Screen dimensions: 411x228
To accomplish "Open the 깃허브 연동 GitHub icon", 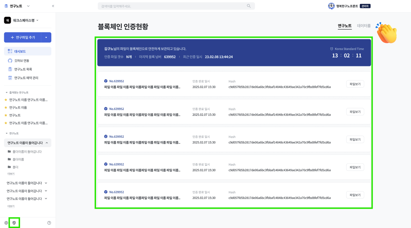I will pos(10,60).
